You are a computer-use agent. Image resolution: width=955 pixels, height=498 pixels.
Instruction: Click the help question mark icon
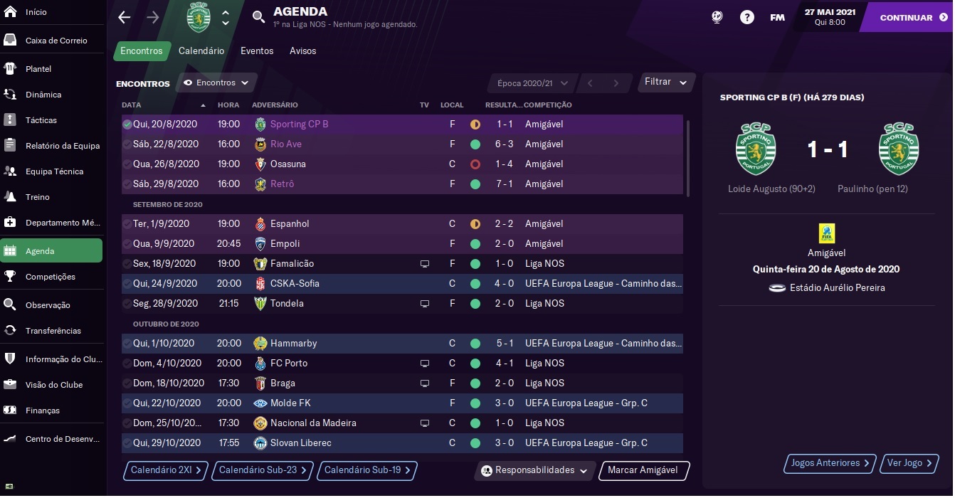[746, 17]
